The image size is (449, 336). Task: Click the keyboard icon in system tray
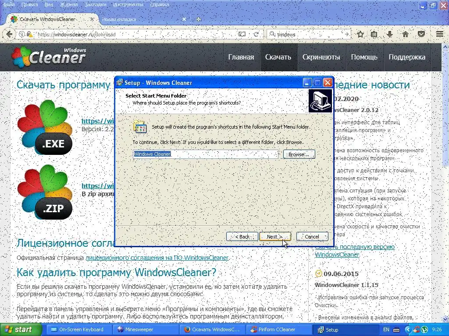coord(396,330)
